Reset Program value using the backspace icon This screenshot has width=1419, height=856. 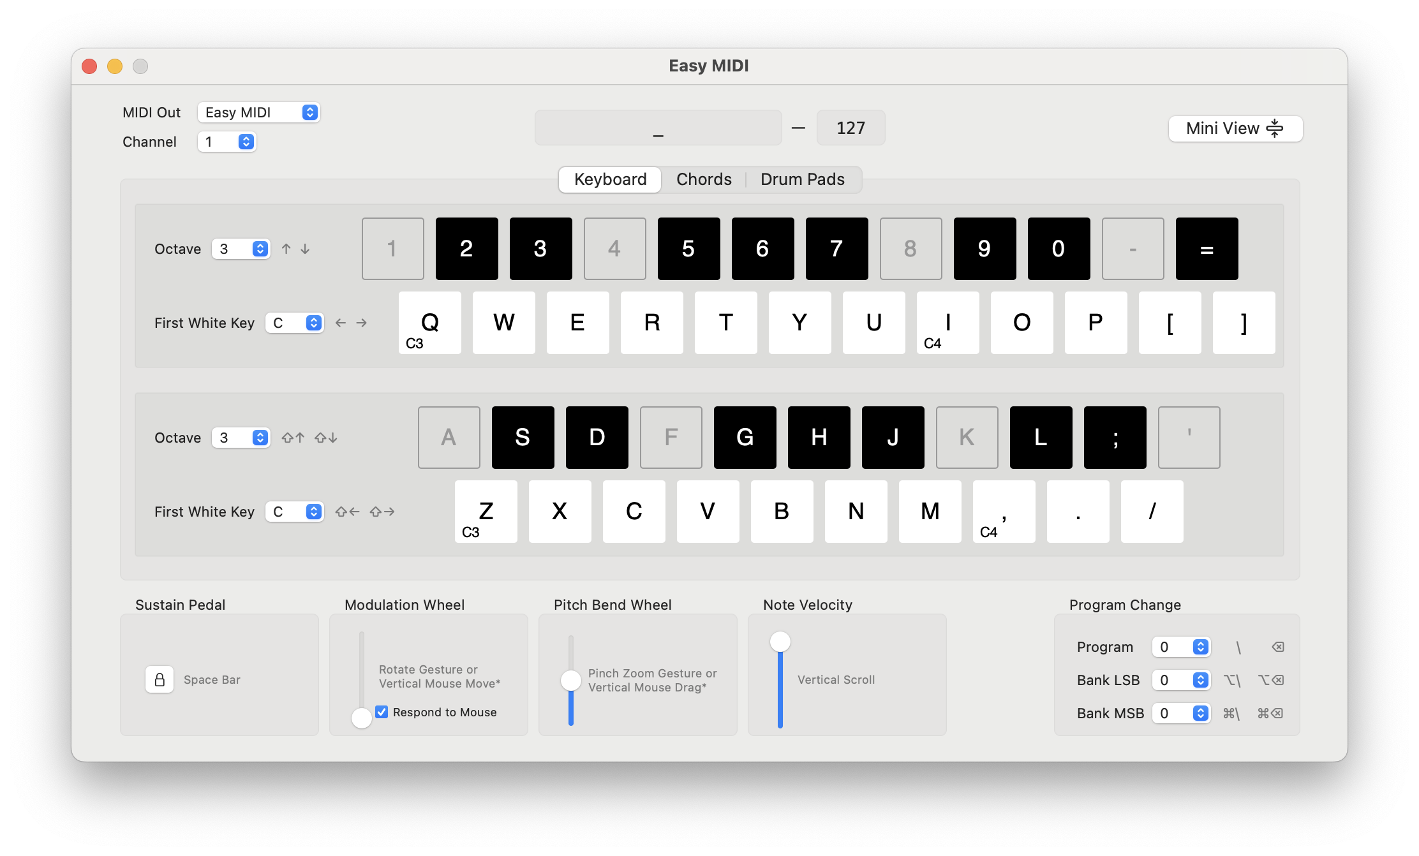point(1277,647)
